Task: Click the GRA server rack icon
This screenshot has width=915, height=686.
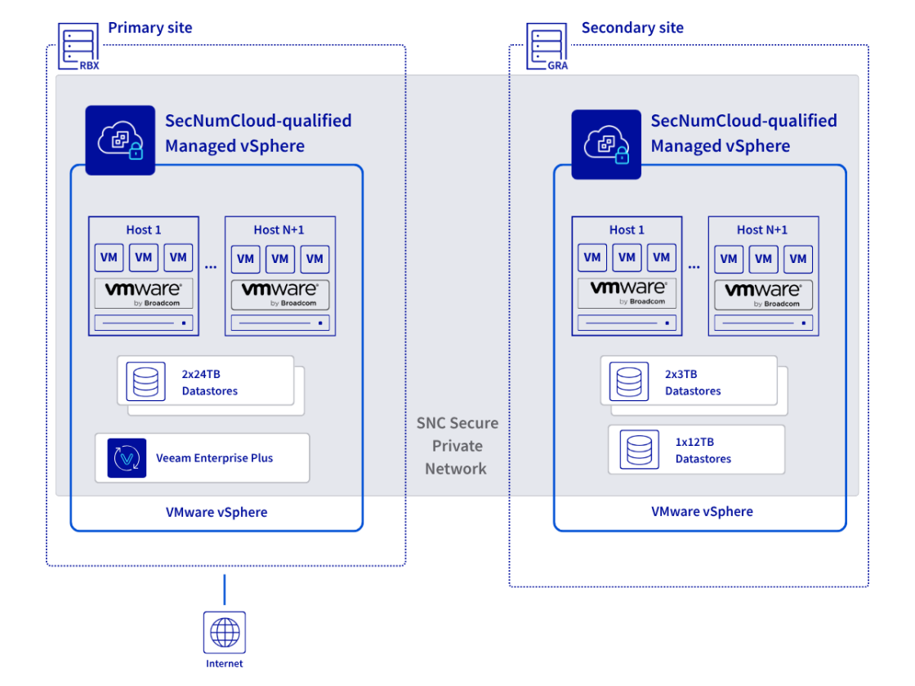Action: [x=547, y=46]
